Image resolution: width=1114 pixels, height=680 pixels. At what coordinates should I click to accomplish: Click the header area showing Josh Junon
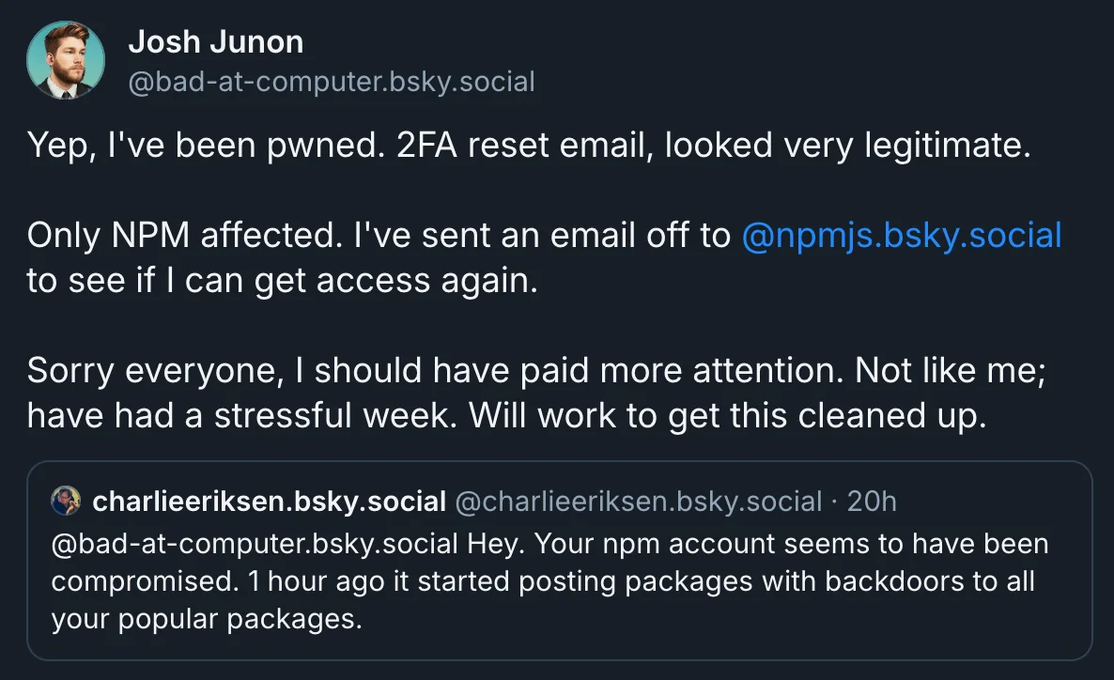click(x=216, y=59)
